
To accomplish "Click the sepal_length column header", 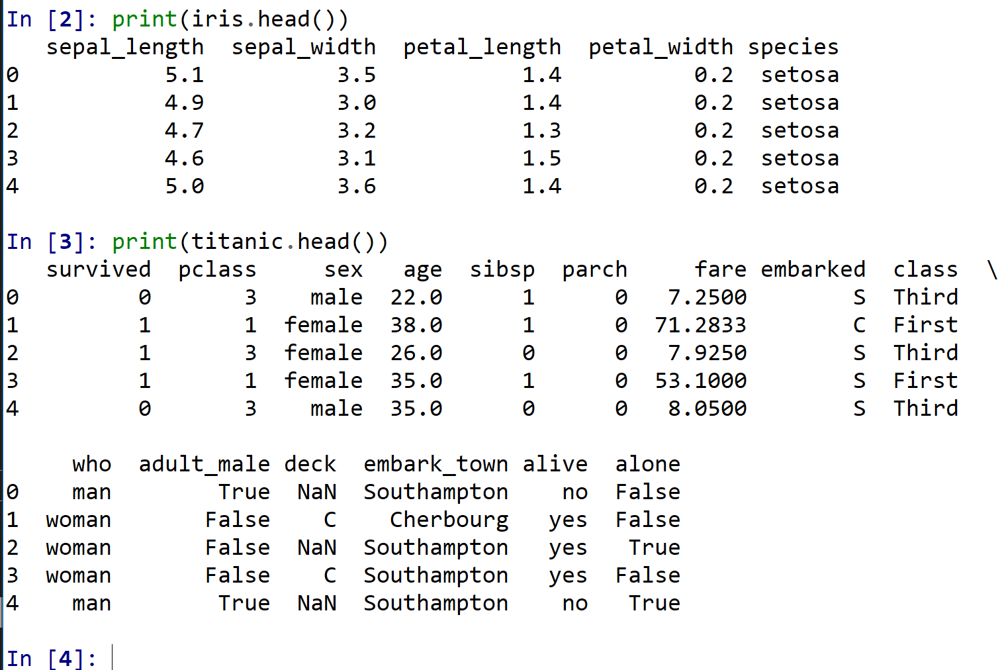I will click(125, 47).
